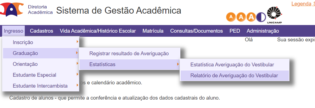
Task: Open the Consultas/Documentos menu
Action: (196, 31)
